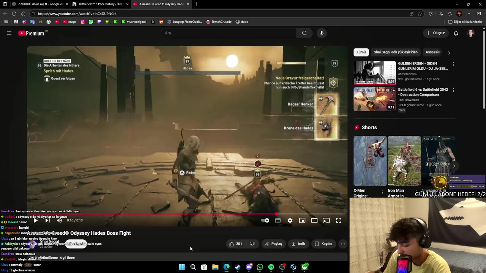Play the video
The image size is (486, 273).
pos(35,220)
